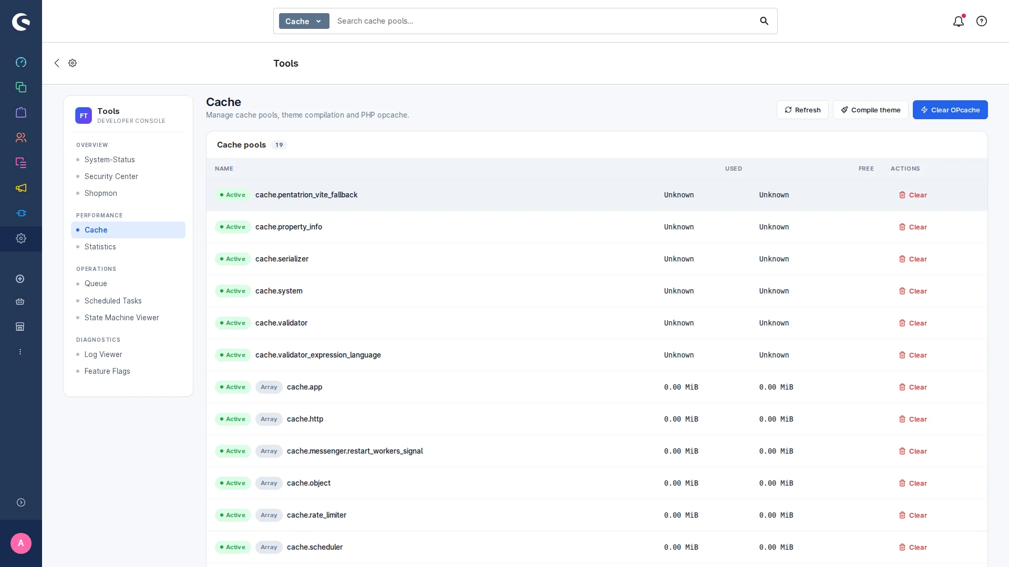
Task: Open the Marketing megaphone icon
Action: 21,188
